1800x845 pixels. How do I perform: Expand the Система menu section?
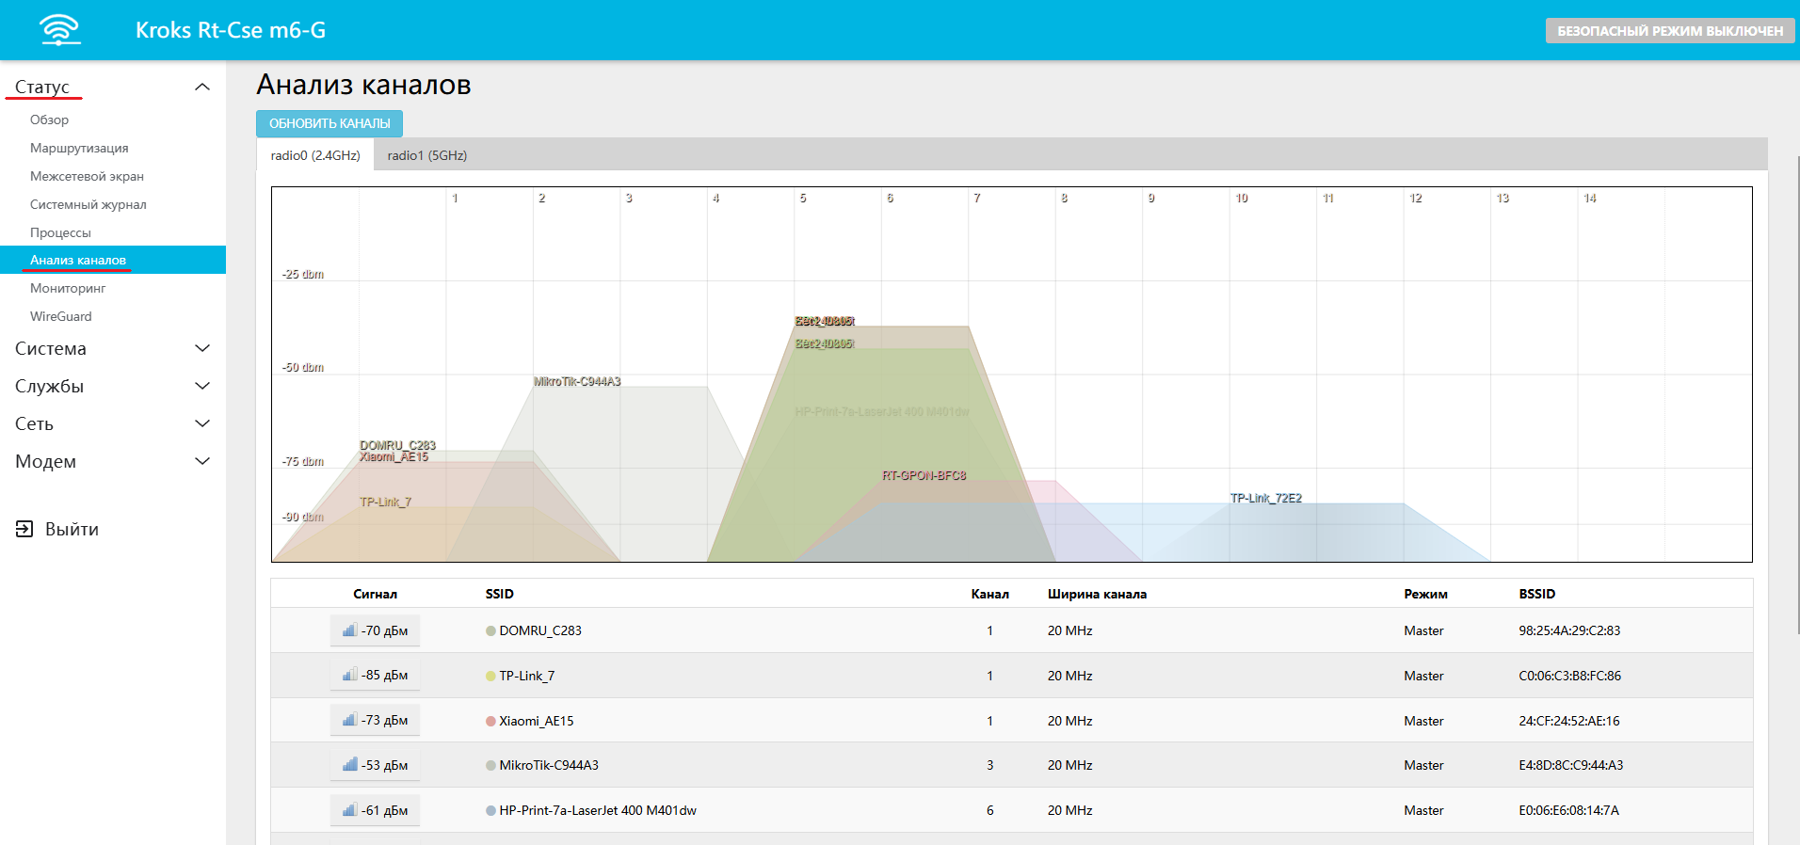pyautogui.click(x=201, y=348)
